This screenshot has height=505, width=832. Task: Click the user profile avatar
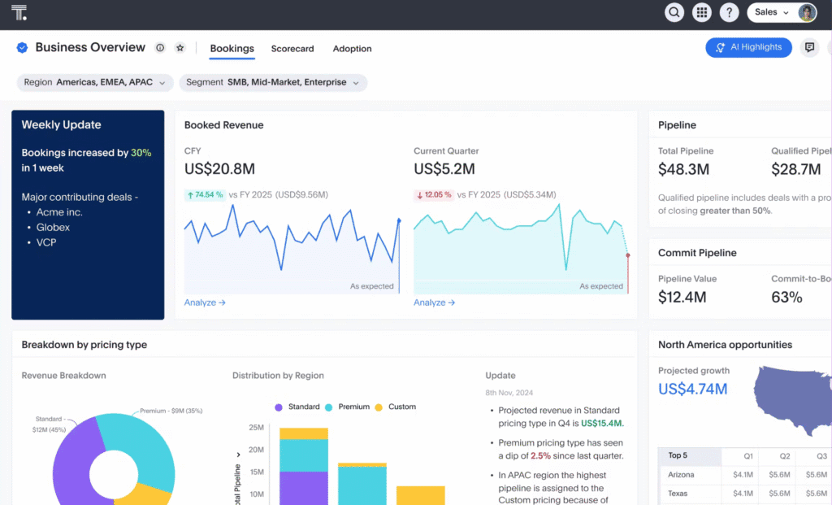[807, 12]
